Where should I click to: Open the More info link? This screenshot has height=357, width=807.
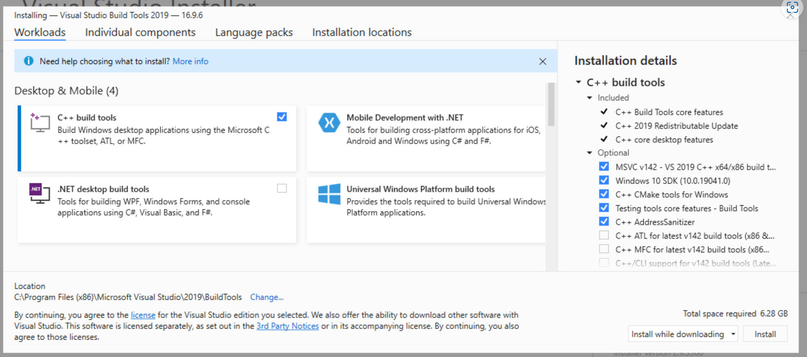pos(190,61)
